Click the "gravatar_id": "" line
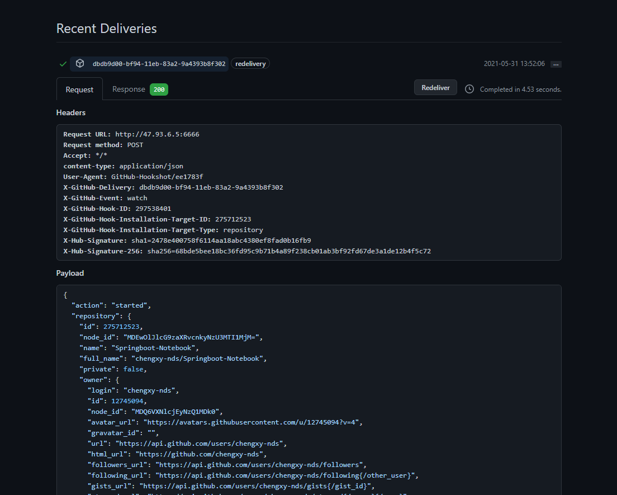This screenshot has width=617, height=495. pos(123,433)
